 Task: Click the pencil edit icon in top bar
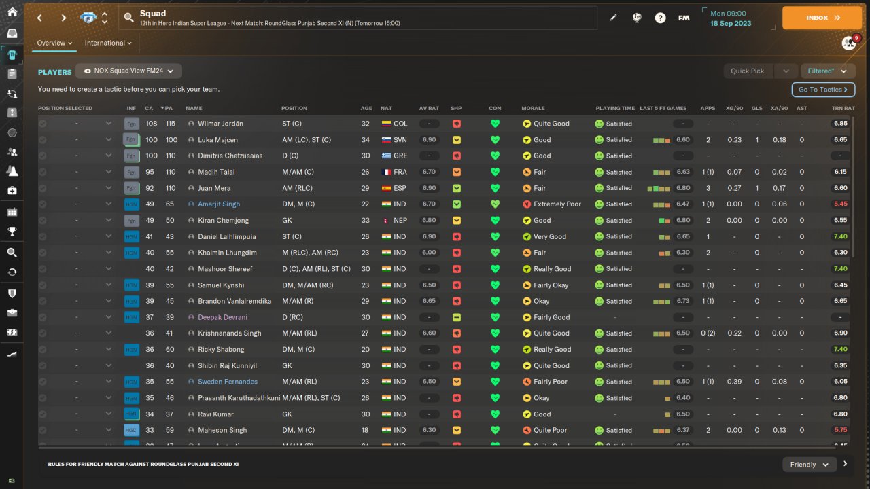click(613, 18)
